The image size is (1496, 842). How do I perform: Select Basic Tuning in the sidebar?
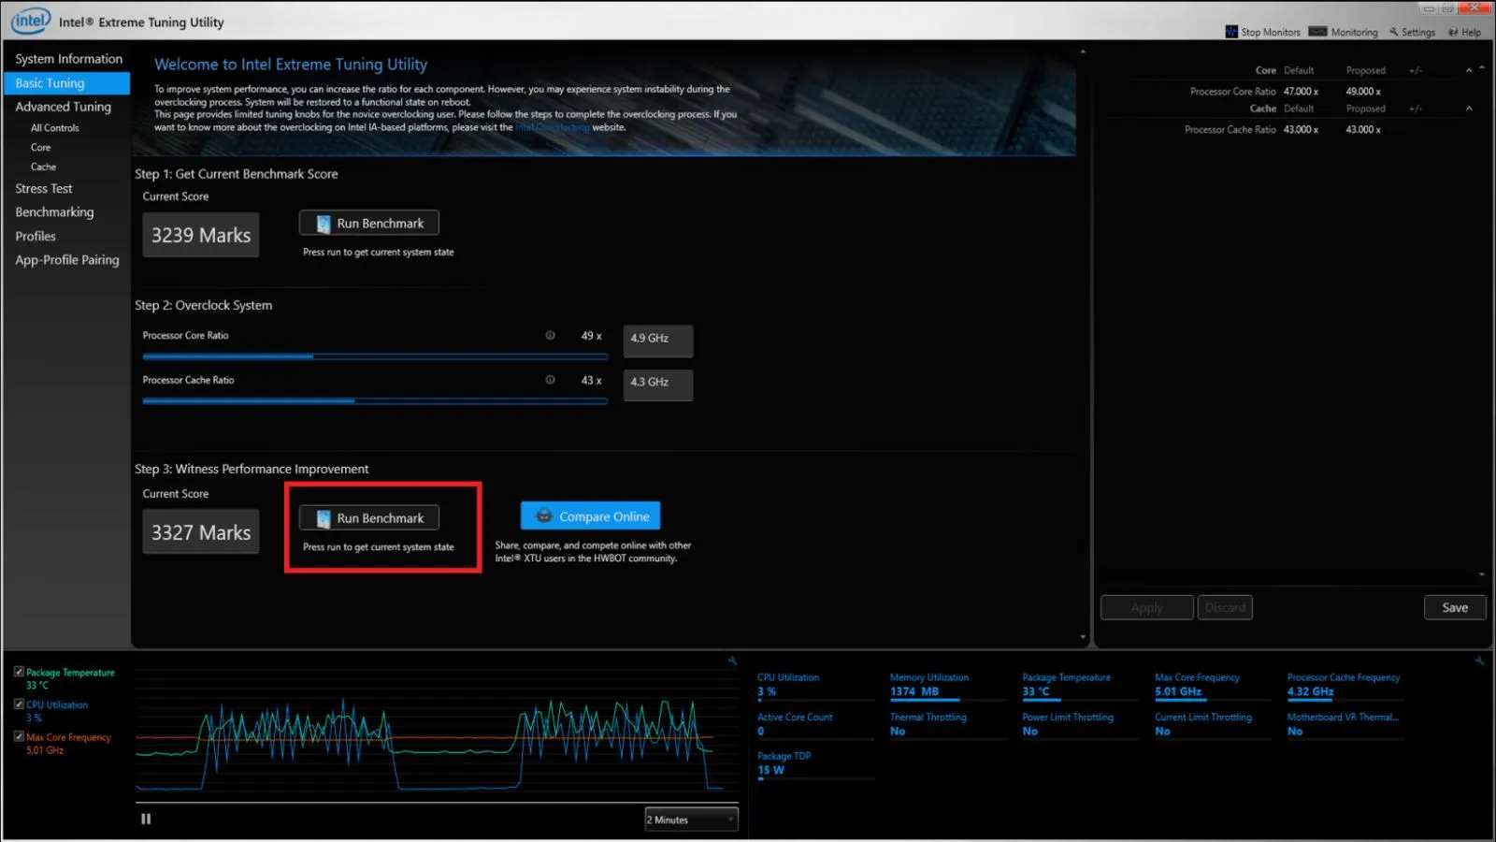(x=66, y=83)
